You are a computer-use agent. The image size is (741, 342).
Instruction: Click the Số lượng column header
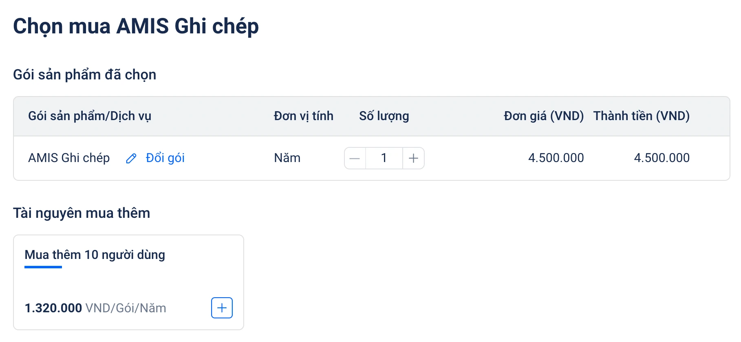click(384, 116)
